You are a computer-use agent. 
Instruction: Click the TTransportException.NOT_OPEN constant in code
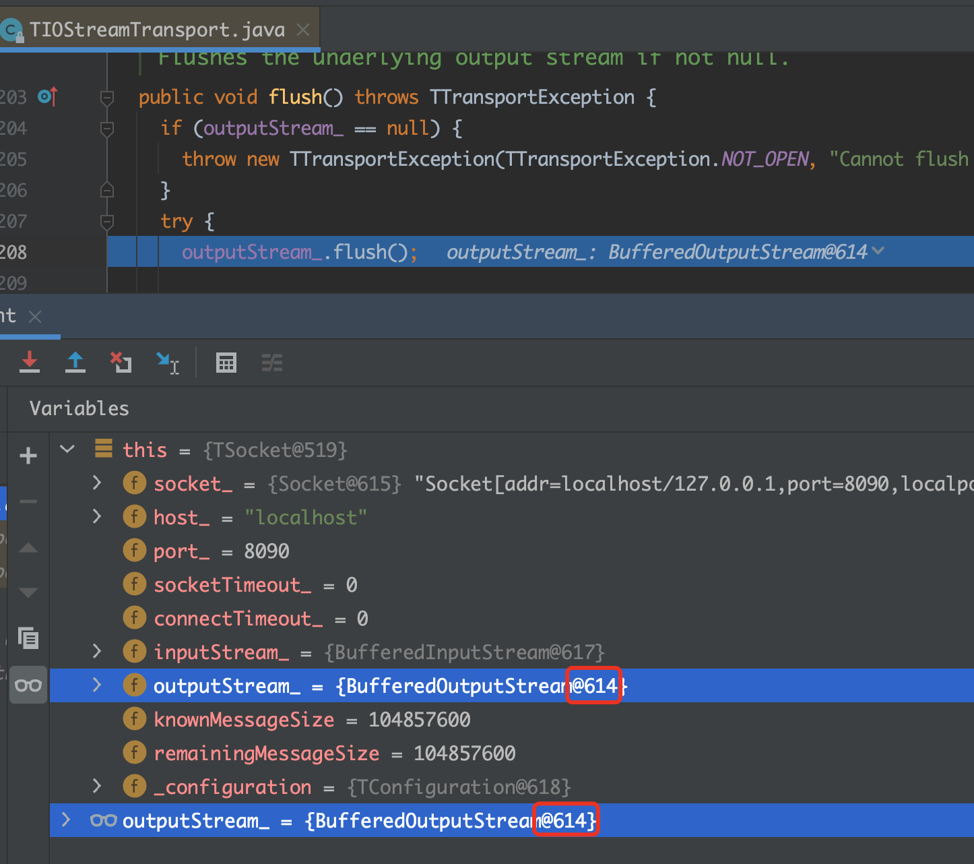click(x=765, y=159)
